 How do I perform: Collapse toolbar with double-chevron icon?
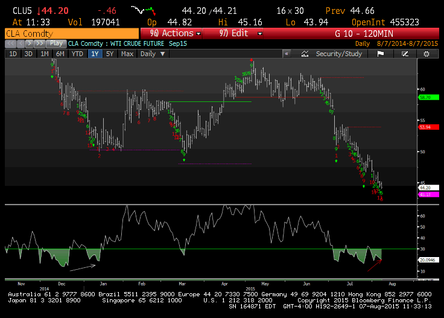[287, 54]
